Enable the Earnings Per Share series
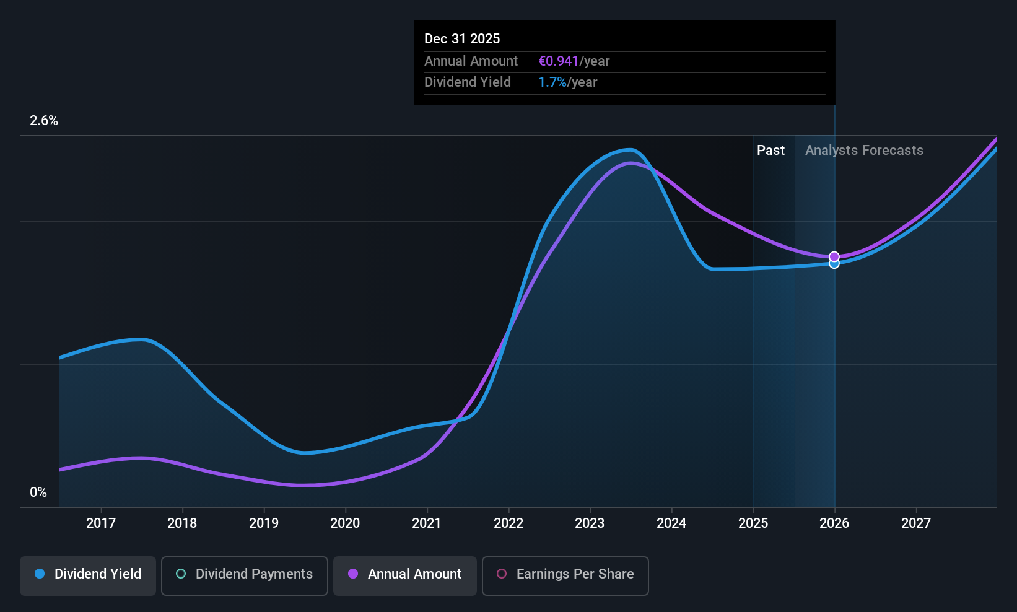Viewport: 1017px width, 612px height. click(x=565, y=575)
